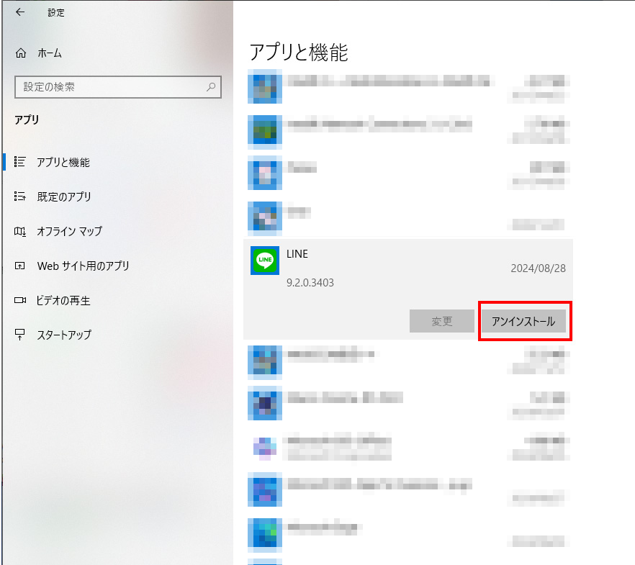Click the install date 2024/08/28
The width and height of the screenshot is (635, 565).
[539, 268]
